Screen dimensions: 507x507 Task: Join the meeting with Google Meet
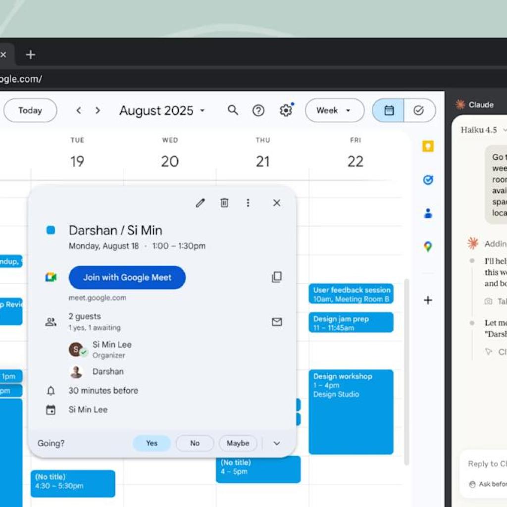point(127,277)
